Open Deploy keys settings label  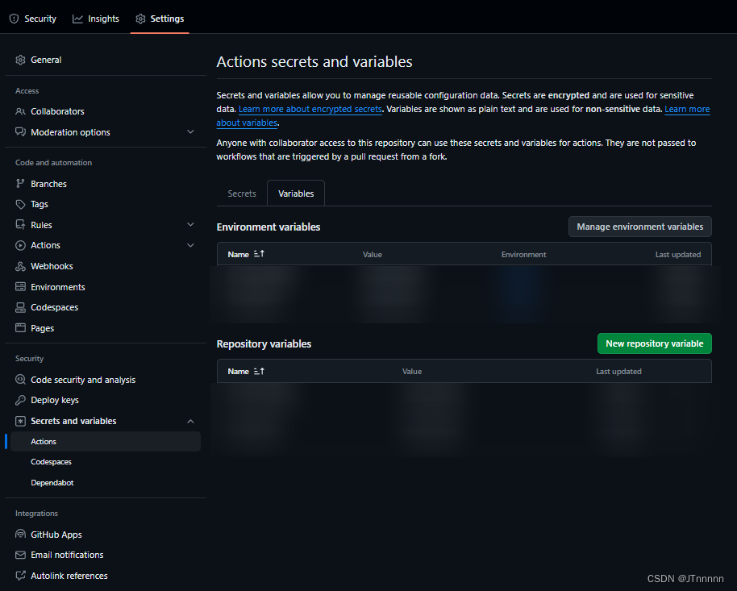click(x=55, y=400)
